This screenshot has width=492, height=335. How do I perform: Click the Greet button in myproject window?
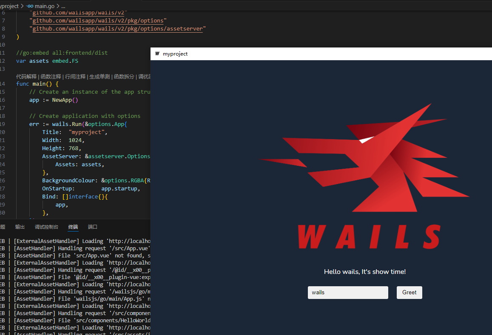coord(409,293)
